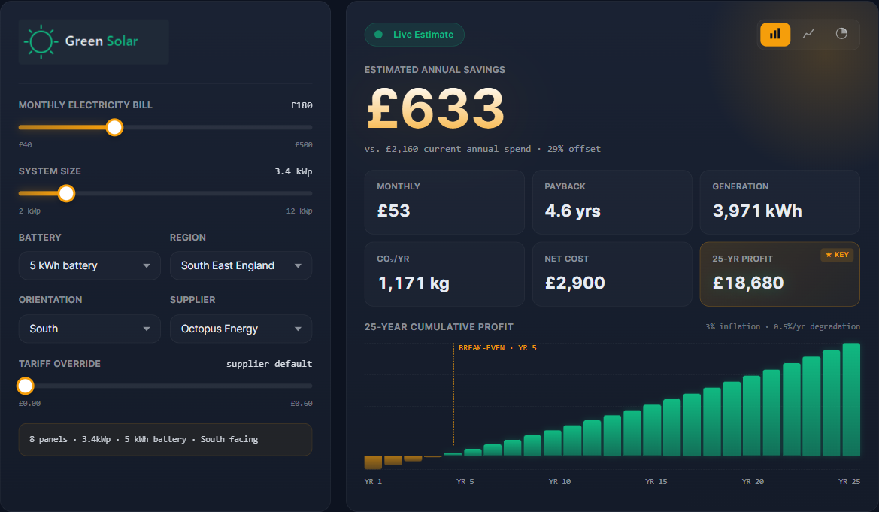Open the Region dropdown showing South East England
Viewport: 879px width, 512px height.
point(241,266)
